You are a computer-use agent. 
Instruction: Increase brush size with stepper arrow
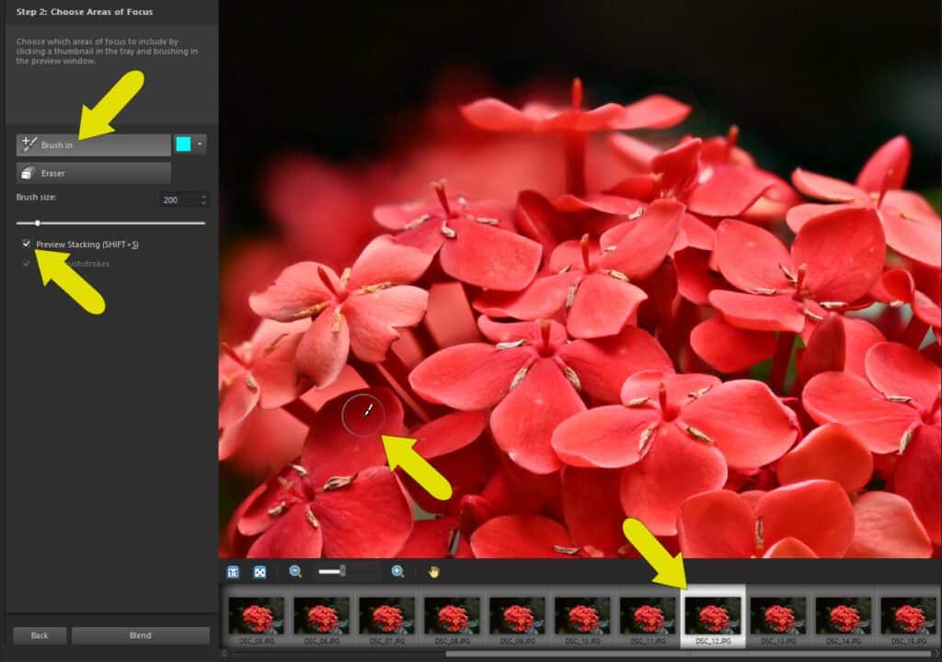pyautogui.click(x=204, y=196)
